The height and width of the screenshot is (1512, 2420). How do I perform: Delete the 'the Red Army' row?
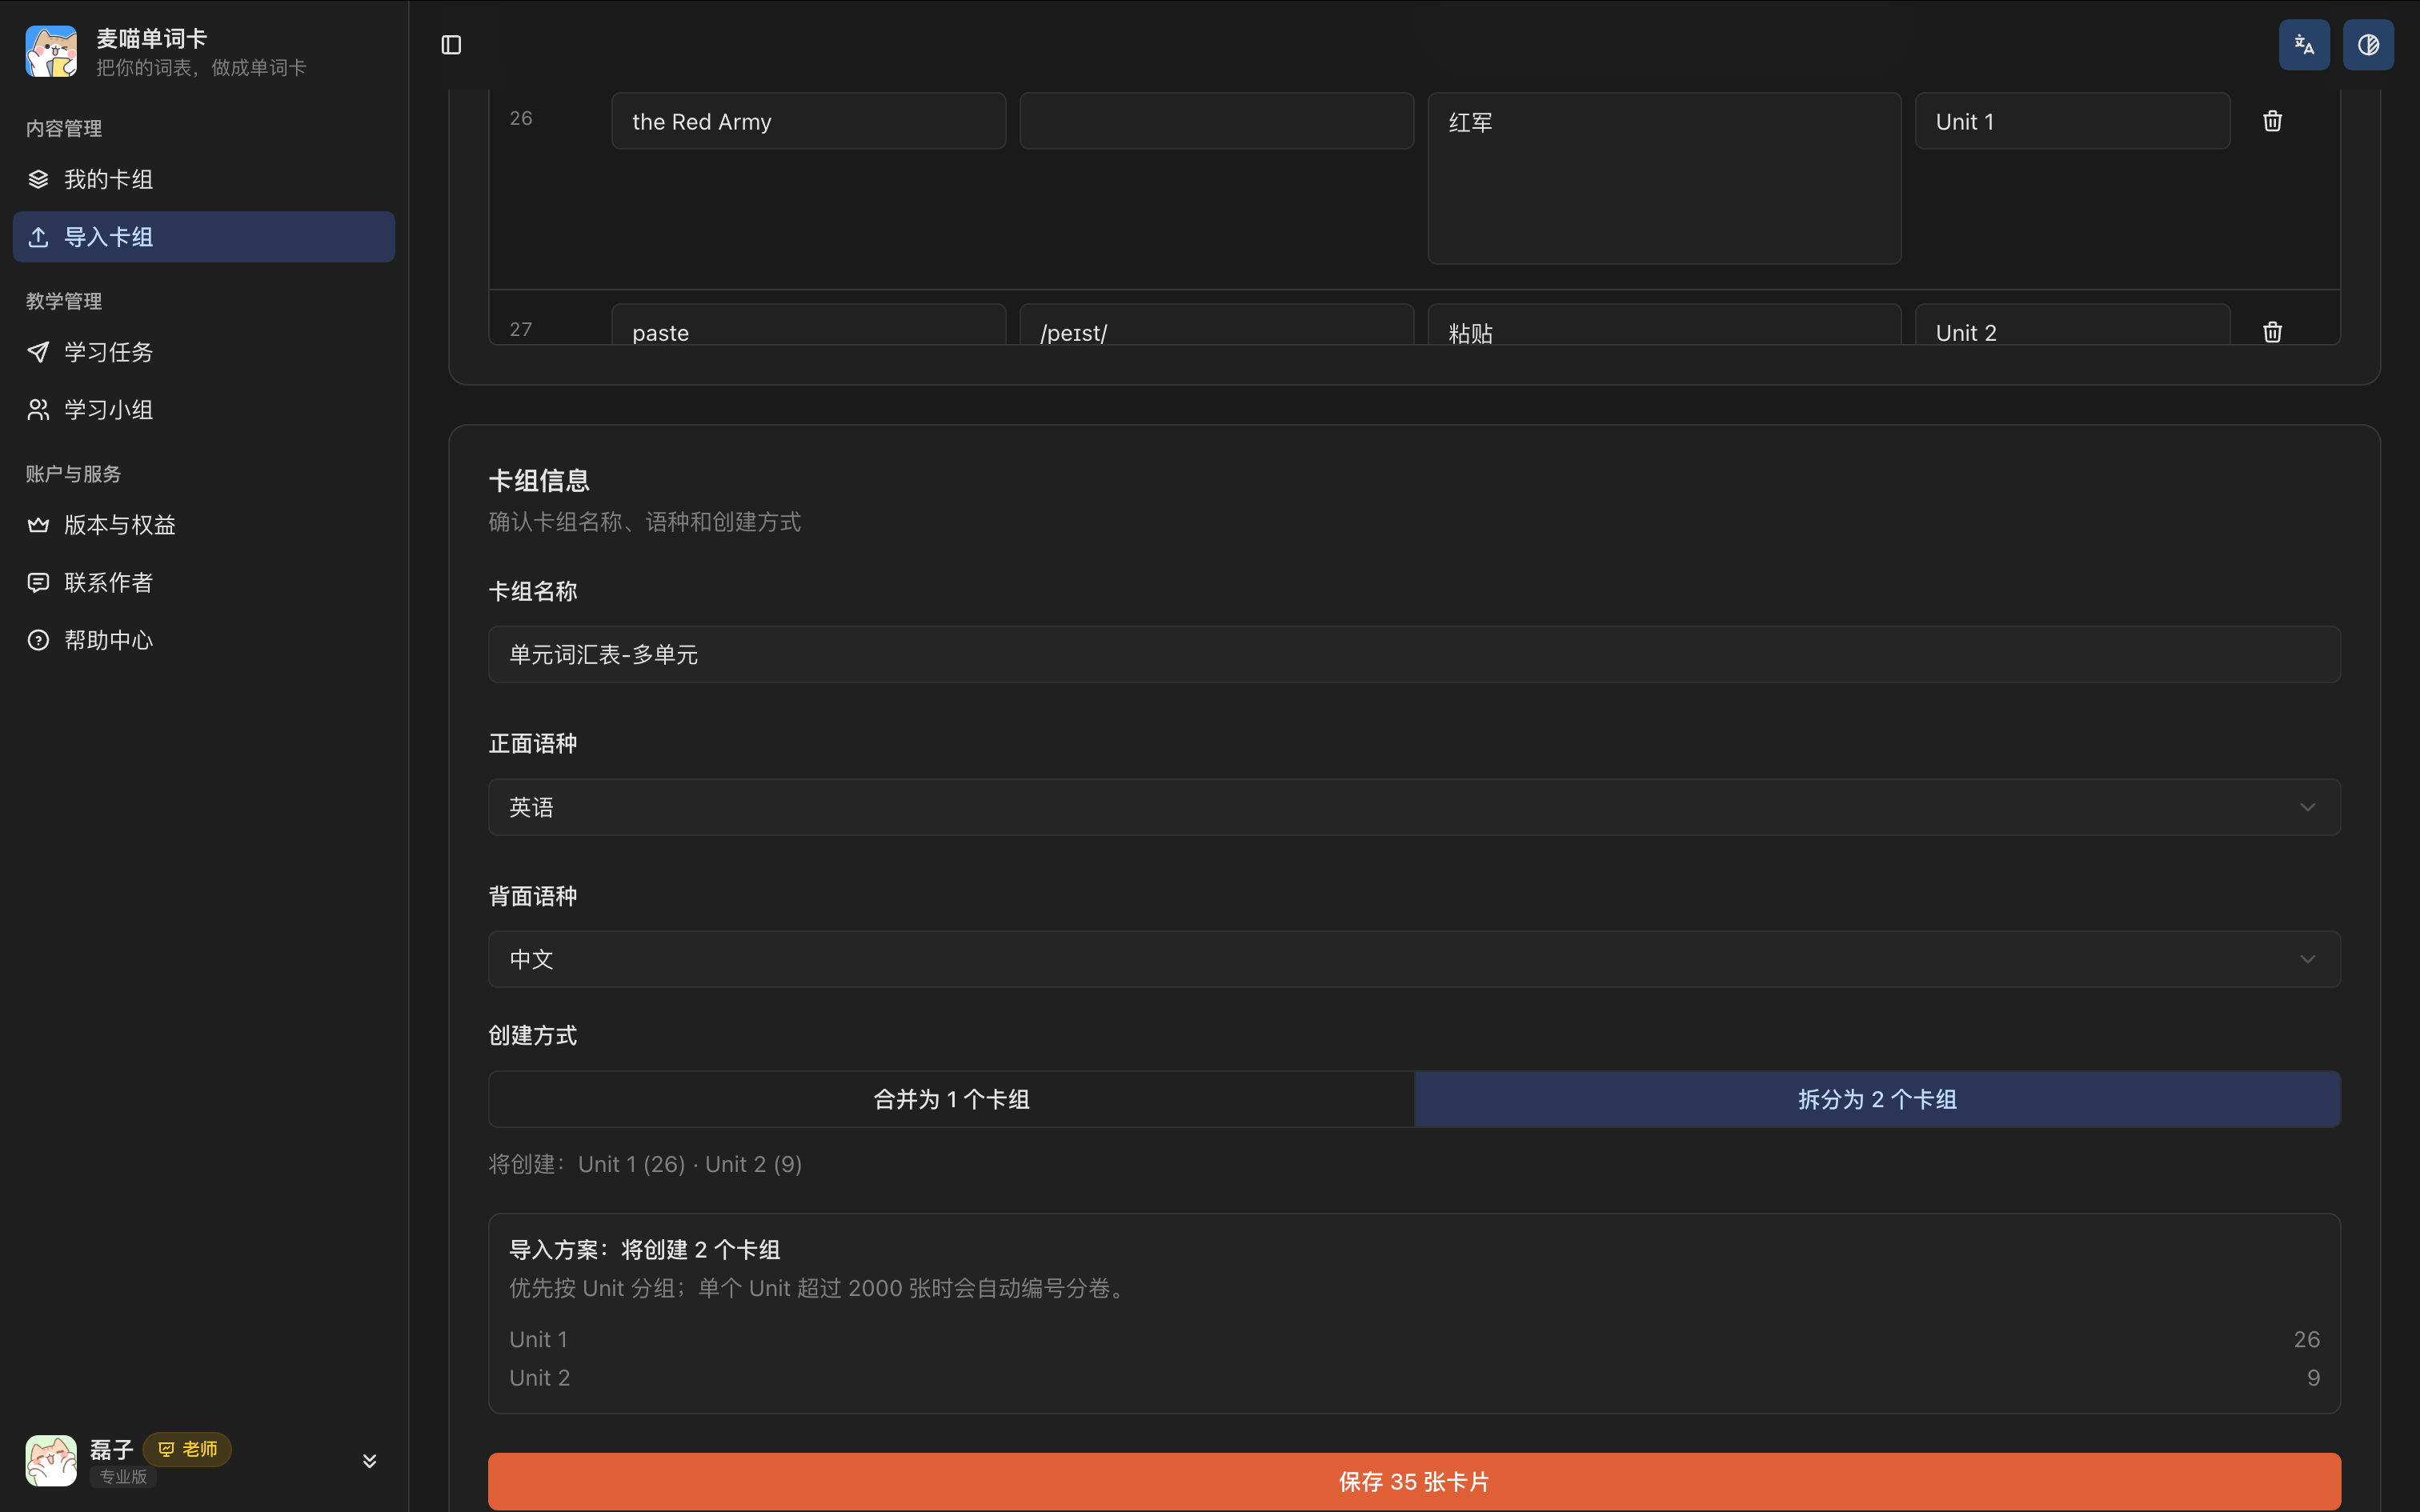(x=2272, y=121)
